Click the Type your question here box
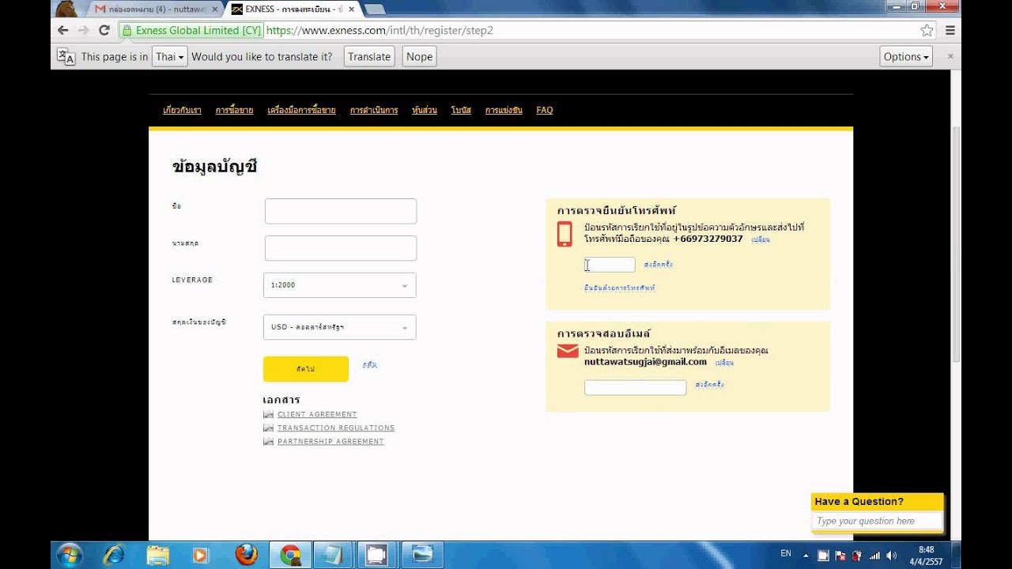The height and width of the screenshot is (569, 1012). [878, 521]
